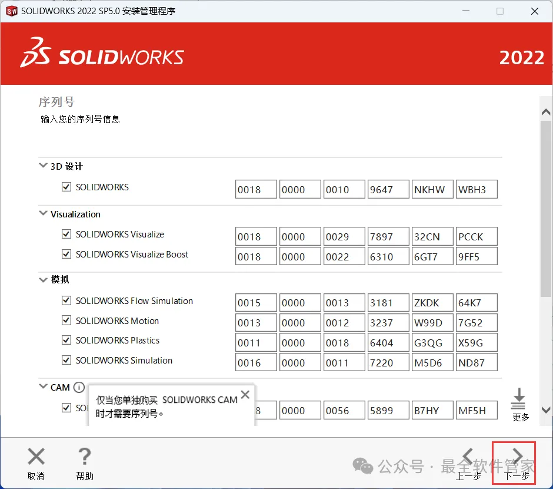Click Visualize Boost serial field 6310
Screen dimensions: 553x489
coord(388,256)
